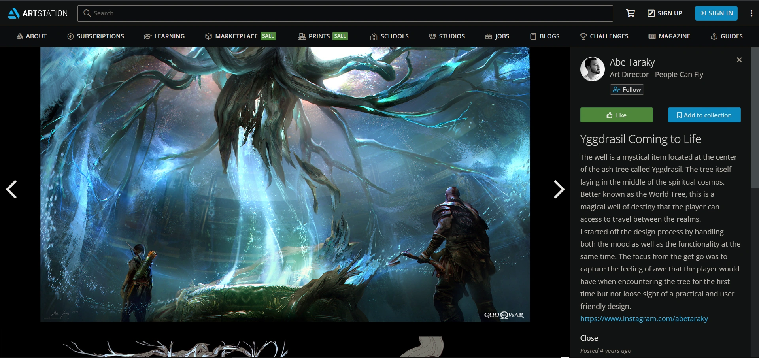Image resolution: width=759 pixels, height=358 pixels.
Task: View the next artwork arrow
Action: click(x=559, y=189)
